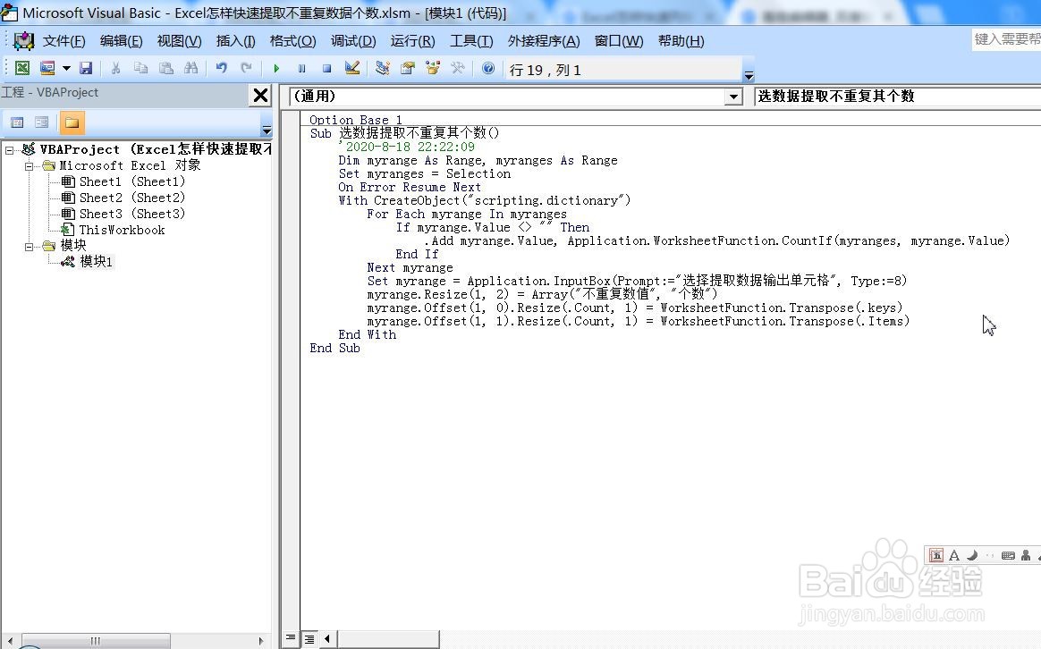
Task: Save the workbook with the floppy icon
Action: 86,68
